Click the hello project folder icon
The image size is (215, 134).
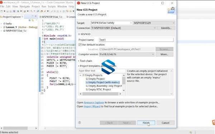tap(4, 24)
